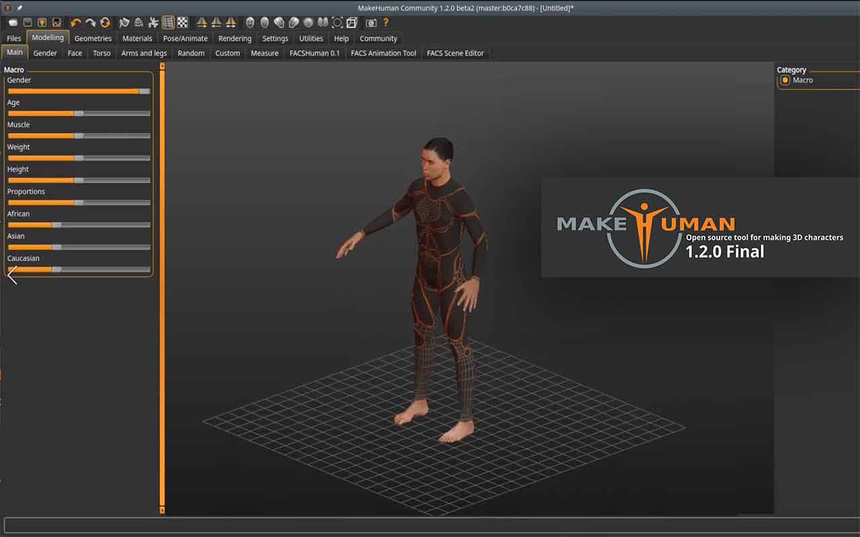Click the Save model icon
The image size is (860, 537).
43,21
